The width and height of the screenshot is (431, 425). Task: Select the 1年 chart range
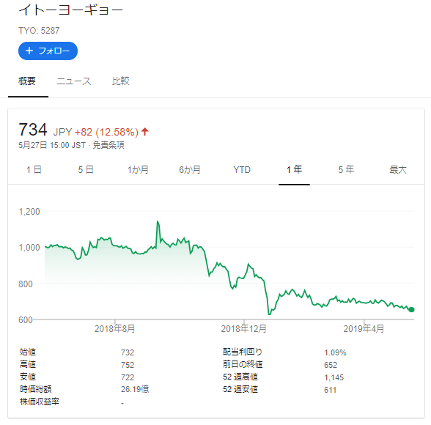coord(294,169)
